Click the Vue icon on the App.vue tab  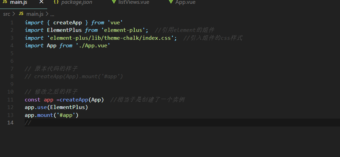171,2
